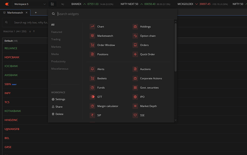The image size is (247, 155).
Task: Select the IPO globe icon
Action: 135,97
